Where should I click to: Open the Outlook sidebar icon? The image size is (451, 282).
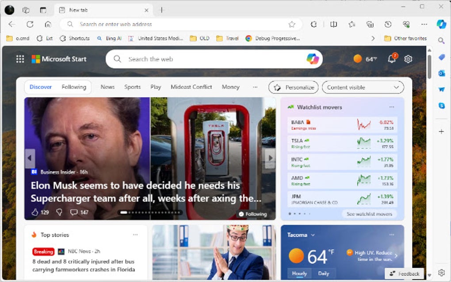coord(442,73)
